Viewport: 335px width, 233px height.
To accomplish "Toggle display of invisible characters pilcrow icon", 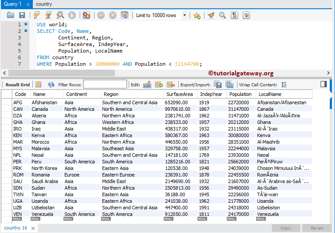I will [235, 15].
